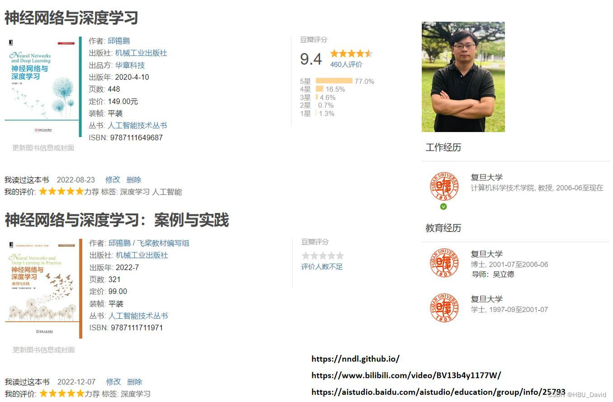
Task: Click the title 神经网络与深度学习 heading
Action: point(71,18)
